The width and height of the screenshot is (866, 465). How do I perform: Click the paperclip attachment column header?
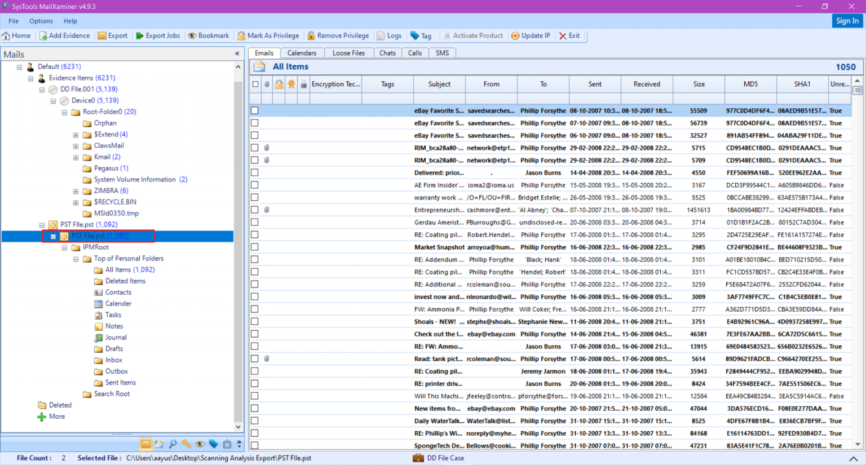coord(267,83)
